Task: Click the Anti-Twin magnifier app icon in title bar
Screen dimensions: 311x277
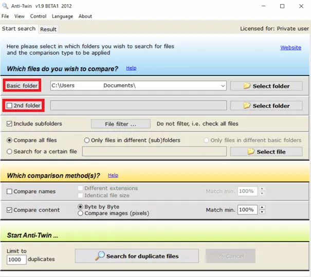Action: (5, 6)
